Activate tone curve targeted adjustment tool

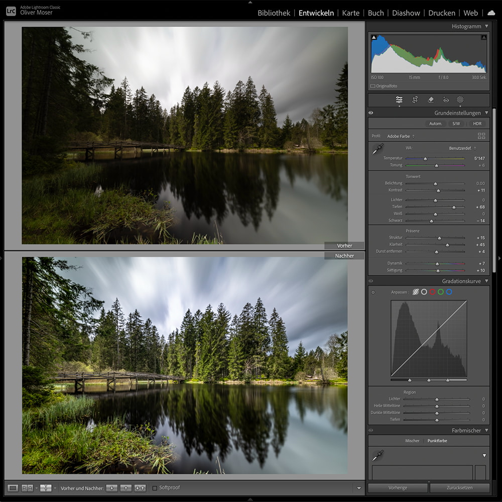(x=373, y=292)
